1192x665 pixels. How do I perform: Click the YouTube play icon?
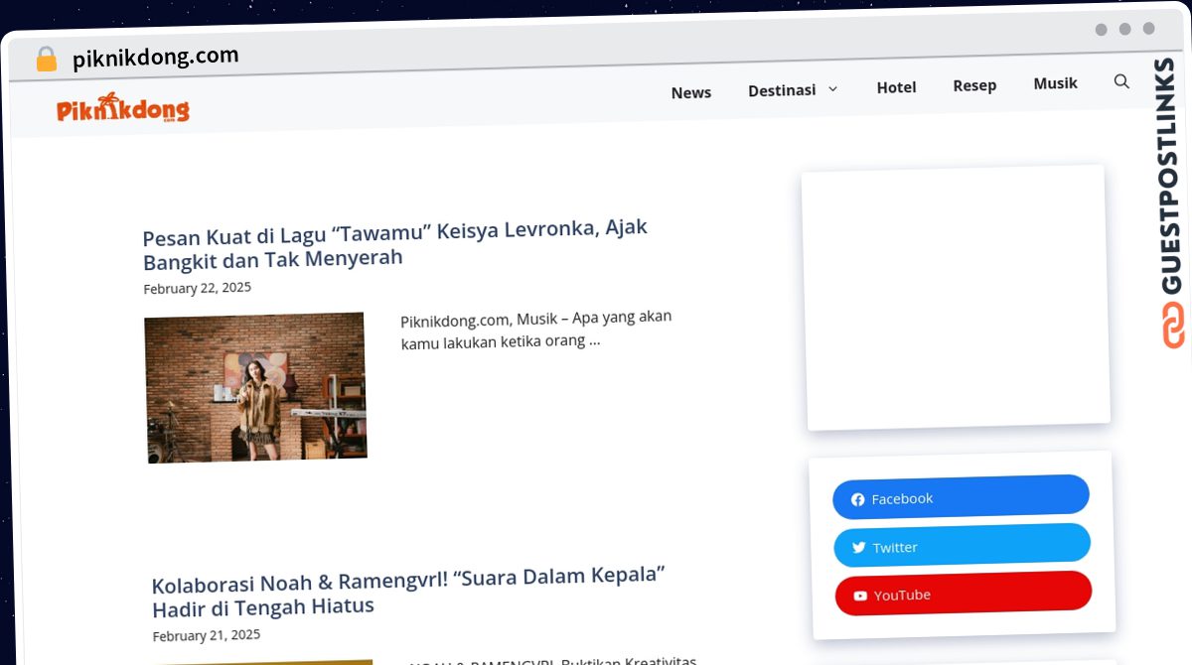pyautogui.click(x=860, y=596)
